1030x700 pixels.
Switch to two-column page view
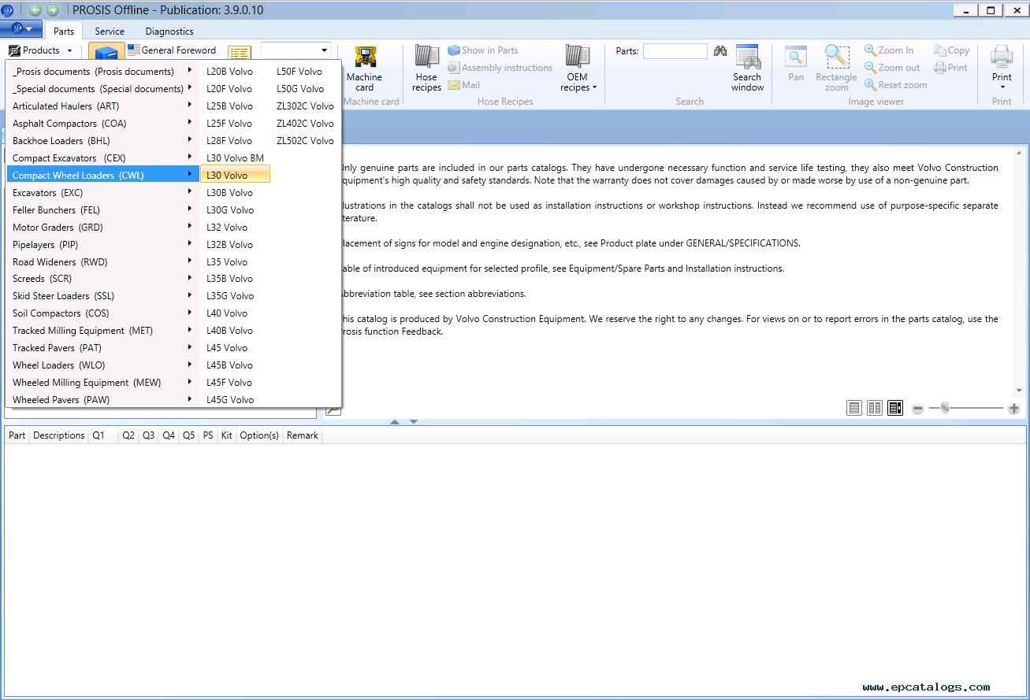tap(875, 408)
